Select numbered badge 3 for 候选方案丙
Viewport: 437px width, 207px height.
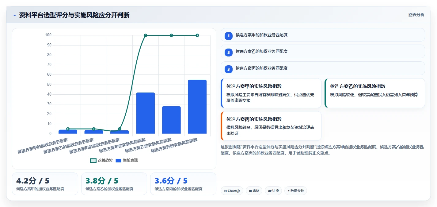pyautogui.click(x=228, y=69)
